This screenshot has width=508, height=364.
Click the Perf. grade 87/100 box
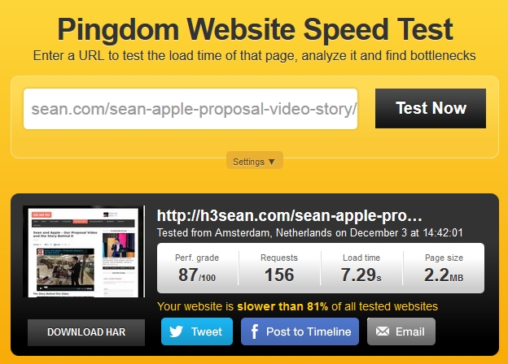[197, 268]
